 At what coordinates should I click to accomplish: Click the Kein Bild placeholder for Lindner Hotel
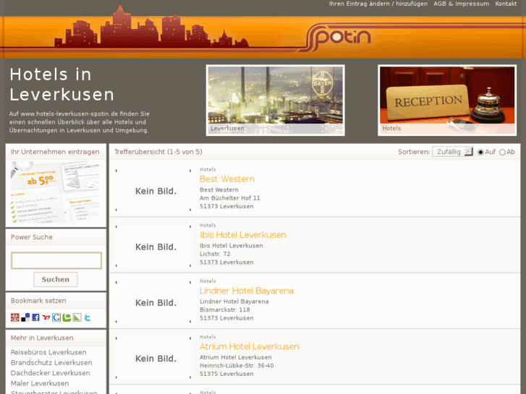click(153, 303)
